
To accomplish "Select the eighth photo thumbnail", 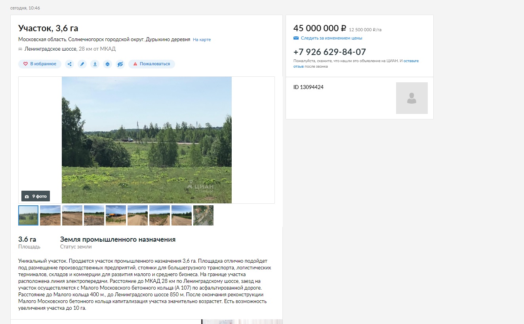I will click(181, 215).
